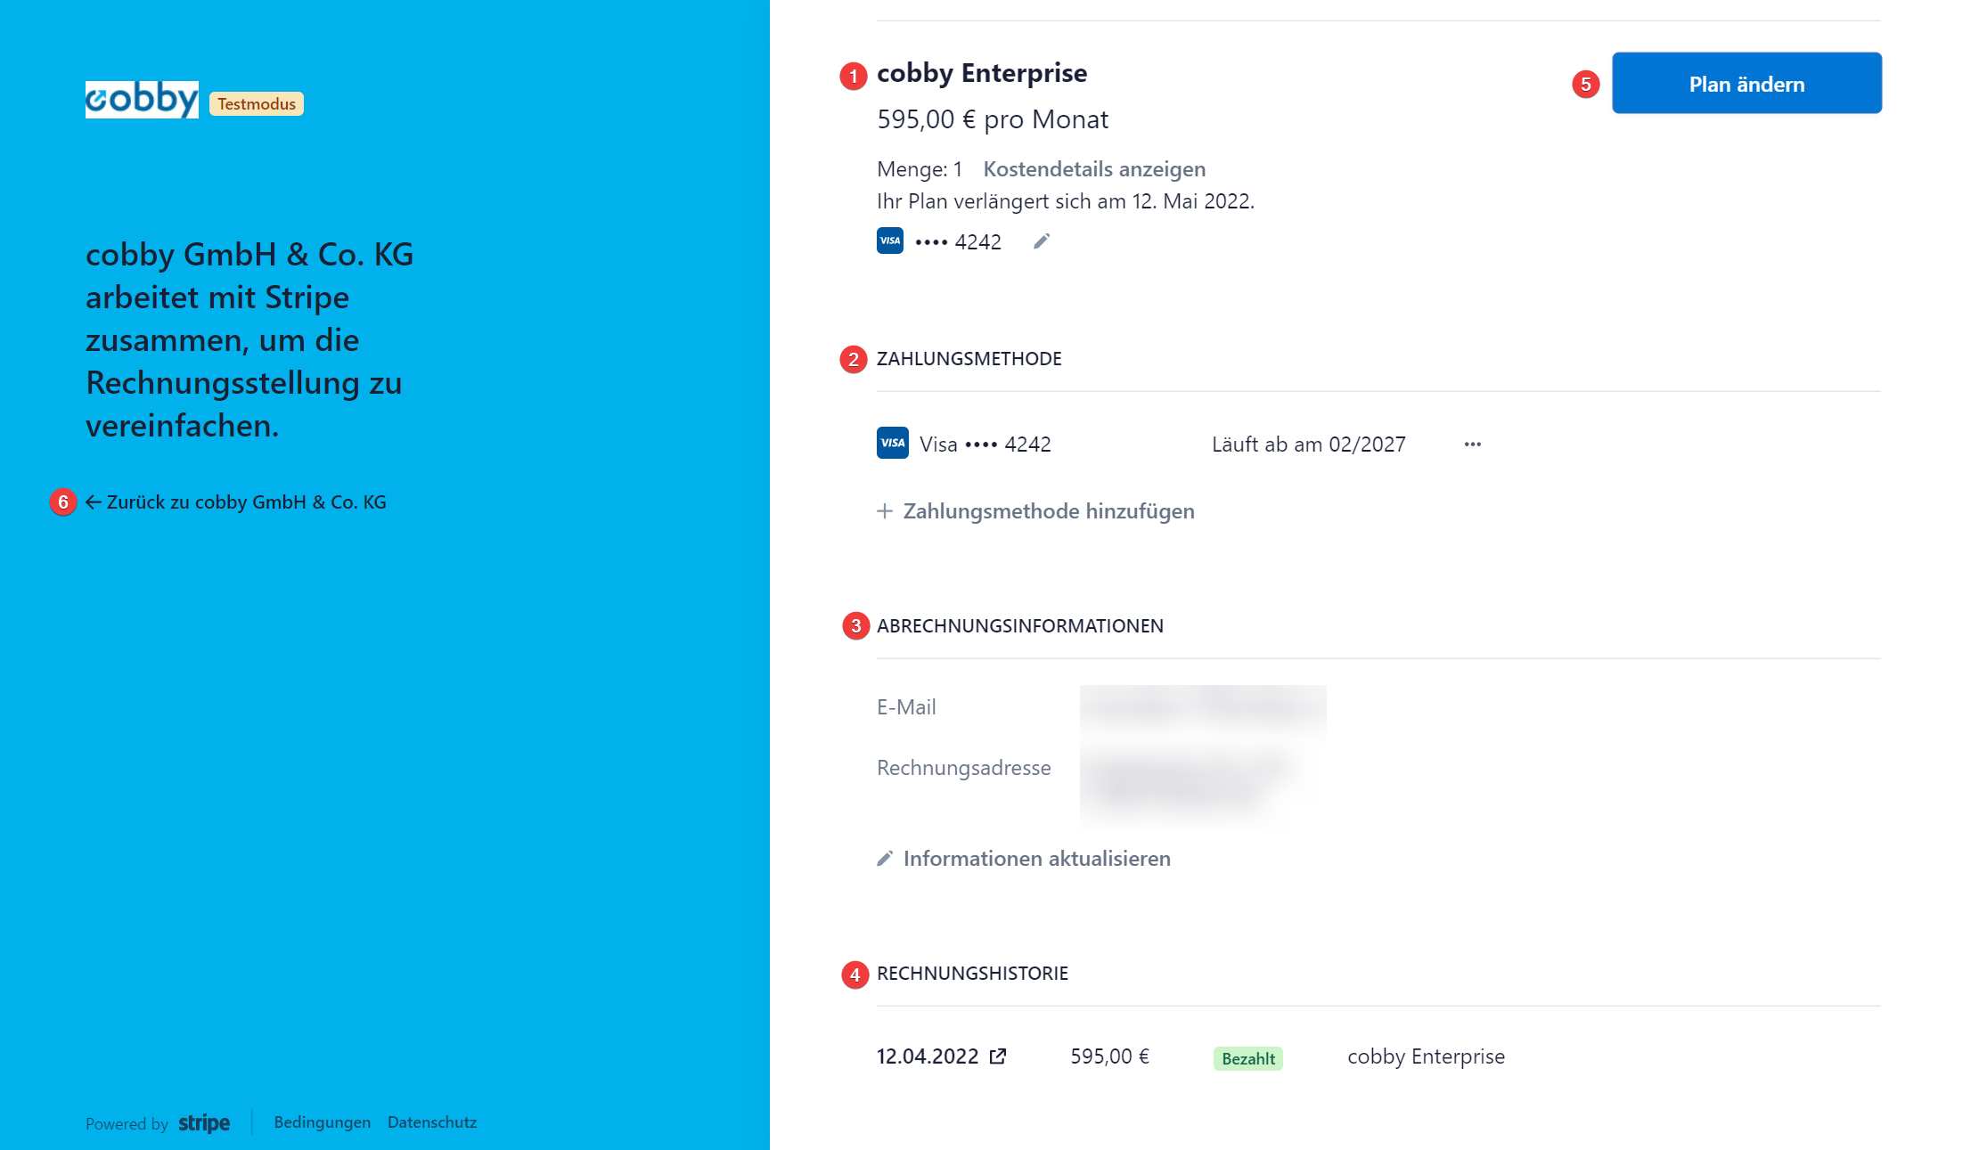The height and width of the screenshot is (1150, 1979).
Task: Click the ABRECHNUNGSINFORMATIONEN heading
Action: tap(1020, 626)
